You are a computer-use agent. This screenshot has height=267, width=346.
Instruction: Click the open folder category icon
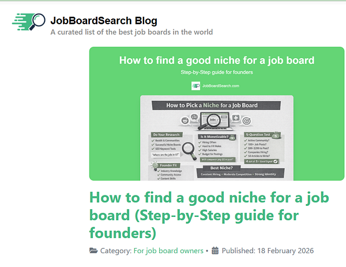tap(93, 251)
